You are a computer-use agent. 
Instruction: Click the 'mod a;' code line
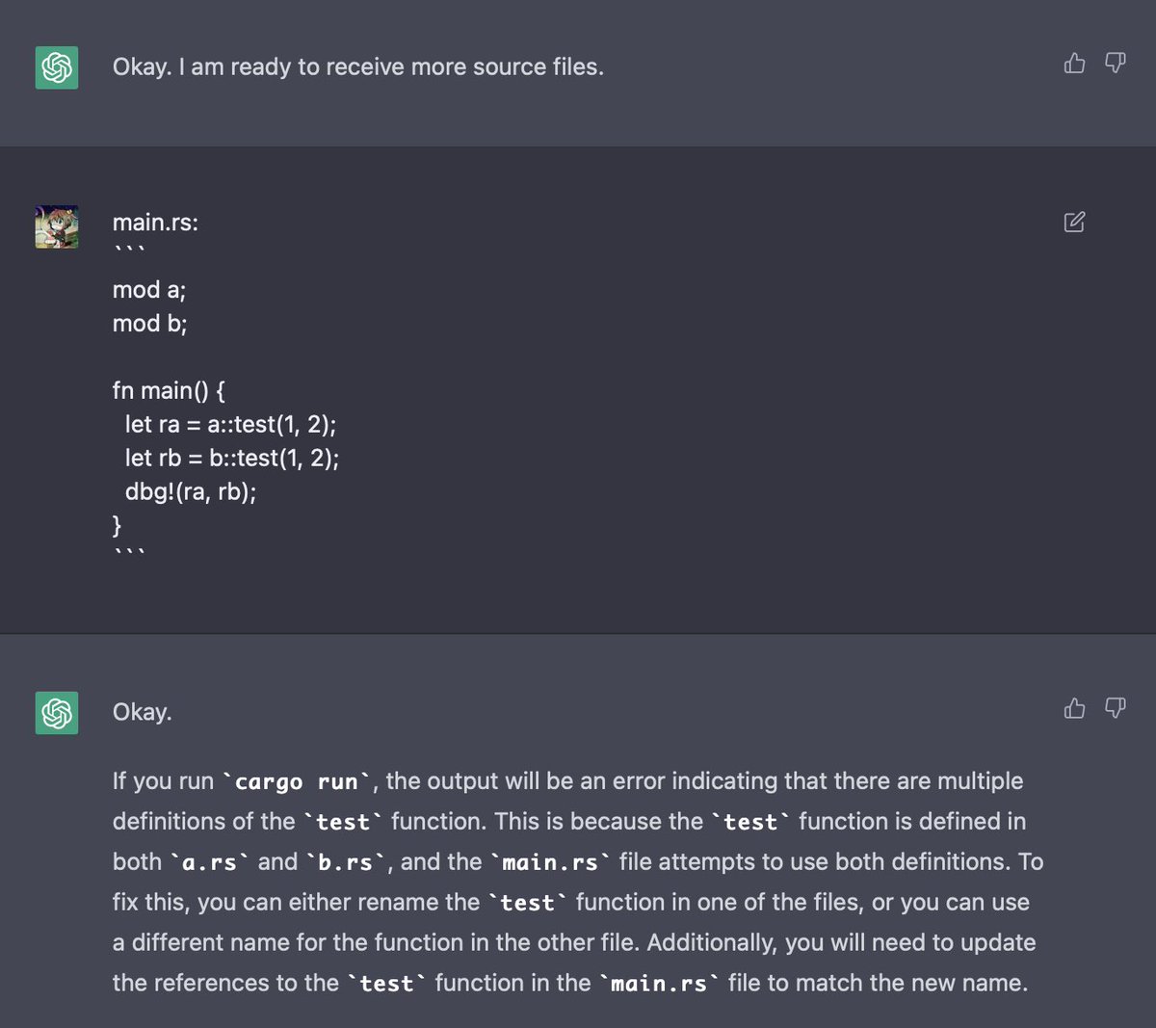click(x=149, y=290)
